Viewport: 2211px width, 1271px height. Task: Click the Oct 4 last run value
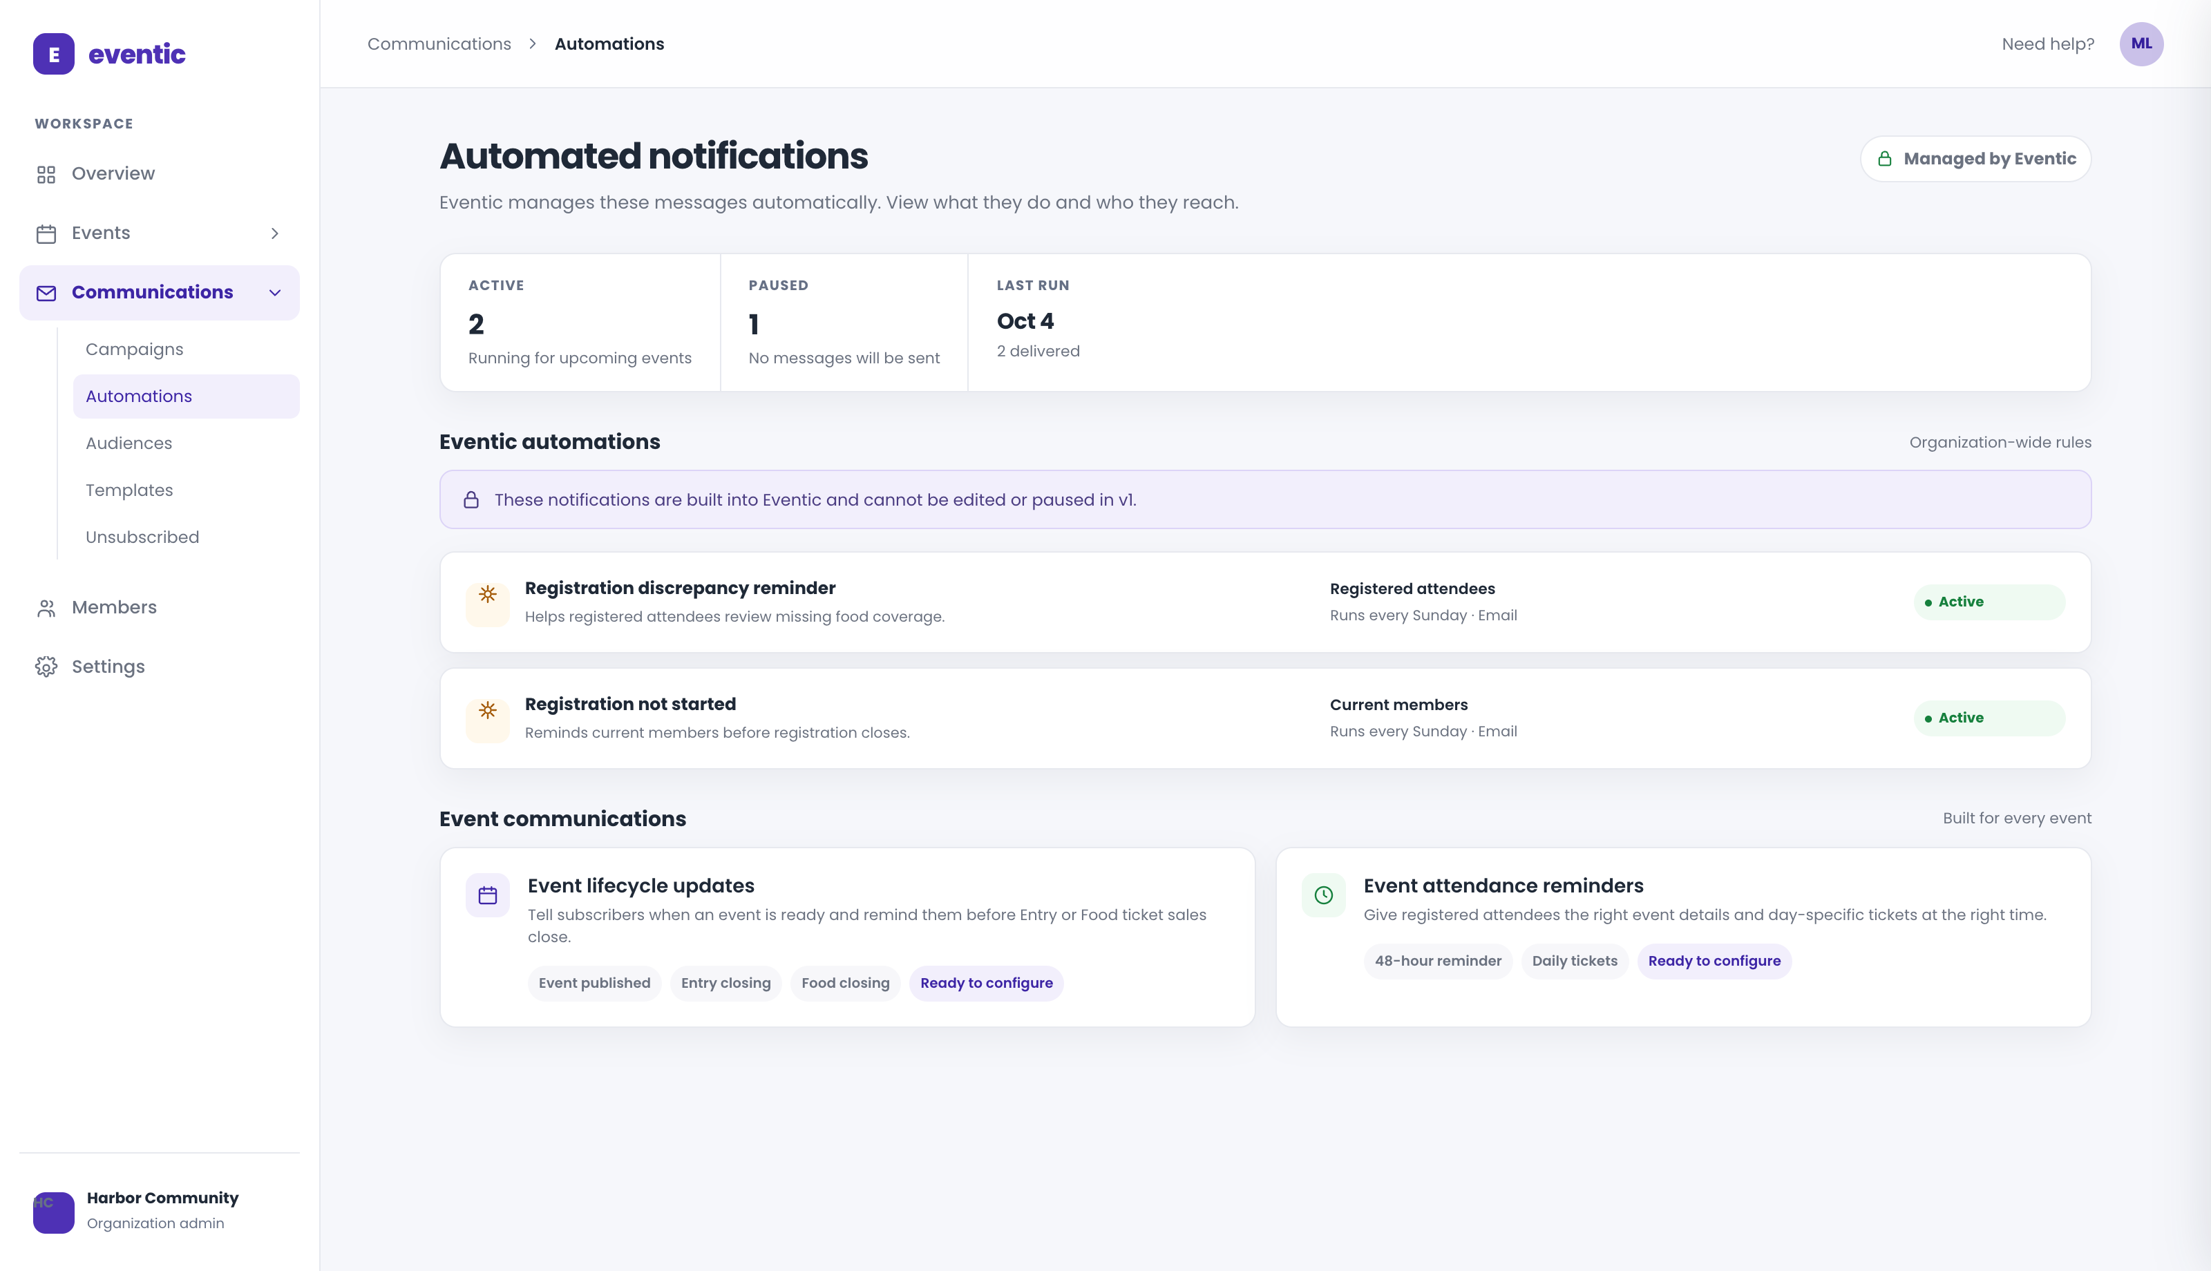[x=1025, y=321]
